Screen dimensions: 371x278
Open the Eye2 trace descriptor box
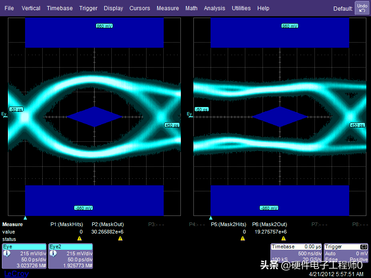(70, 256)
